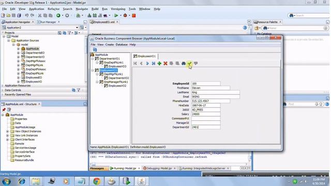
Task: Open dropdown arrow beside Back icon
Action: [63, 16]
